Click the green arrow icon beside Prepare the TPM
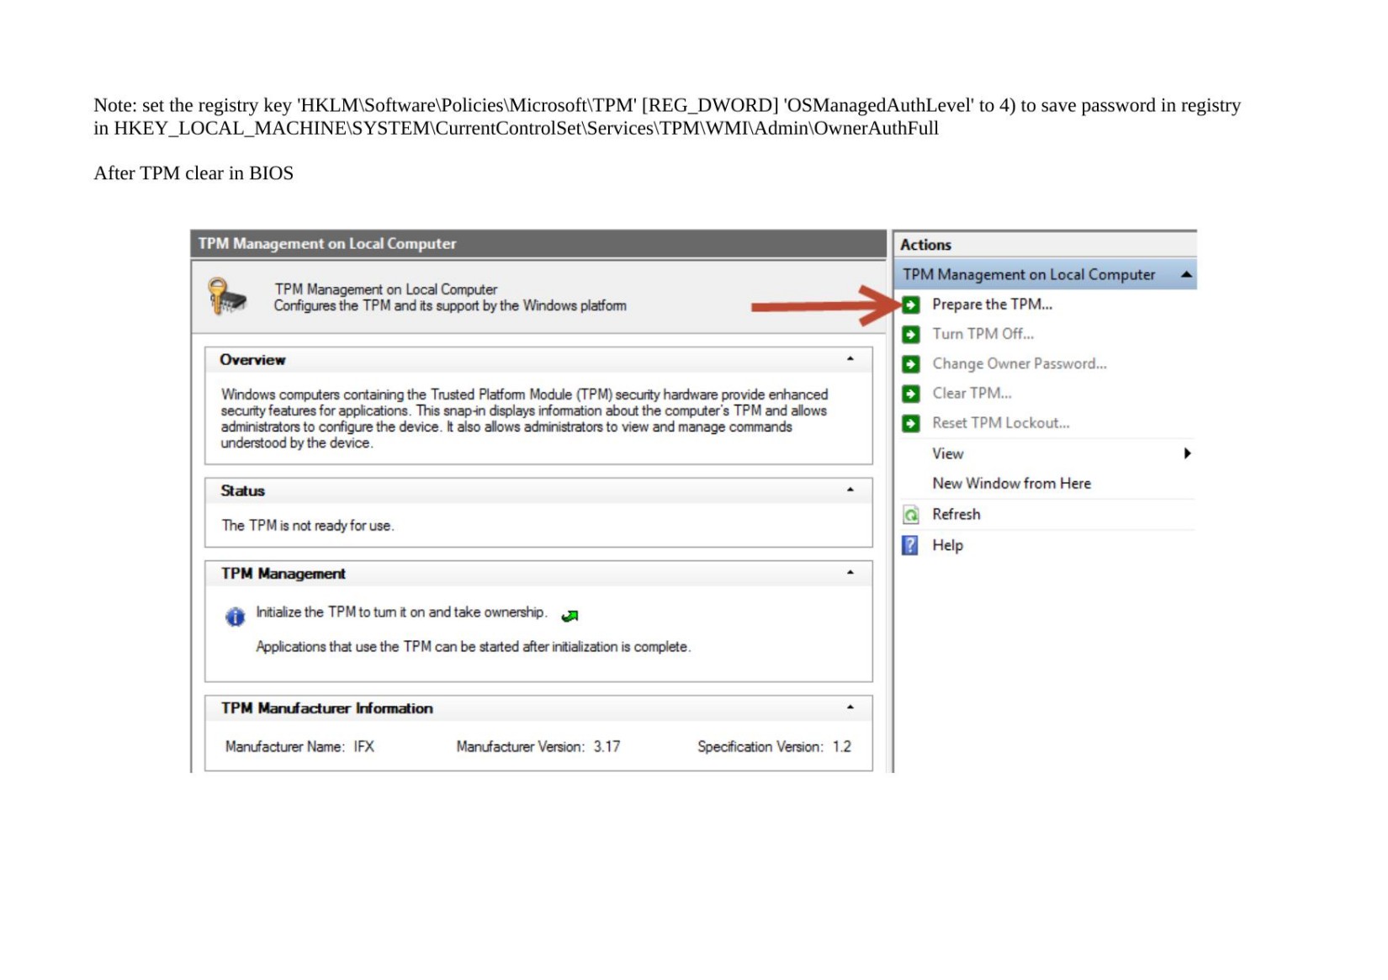Viewport: 1388px width, 980px height. click(910, 305)
